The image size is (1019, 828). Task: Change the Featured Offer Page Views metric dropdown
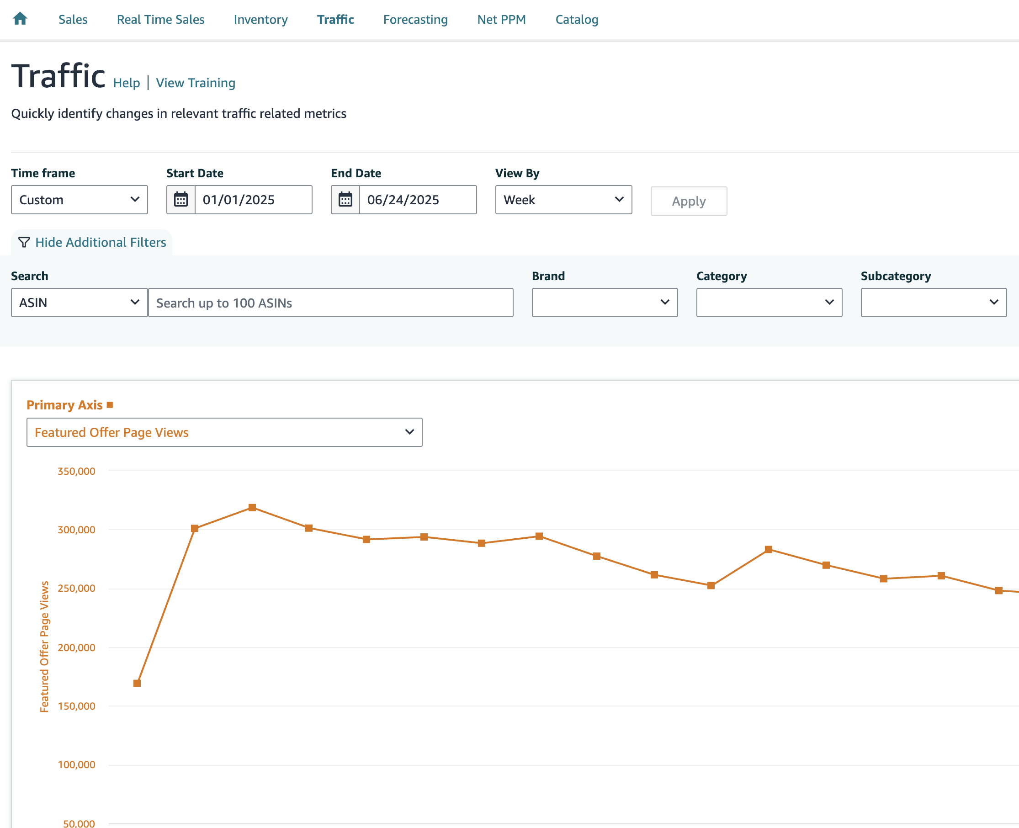coord(224,432)
